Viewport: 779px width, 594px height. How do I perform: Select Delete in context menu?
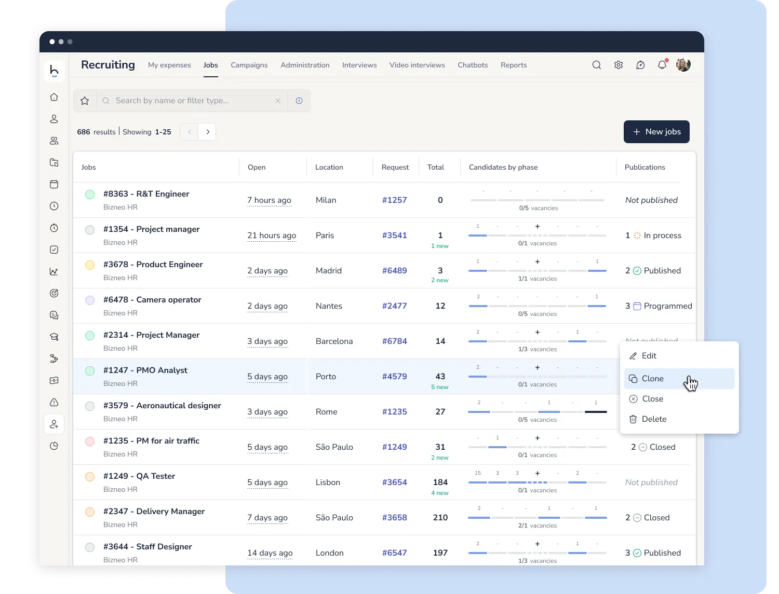point(679,419)
